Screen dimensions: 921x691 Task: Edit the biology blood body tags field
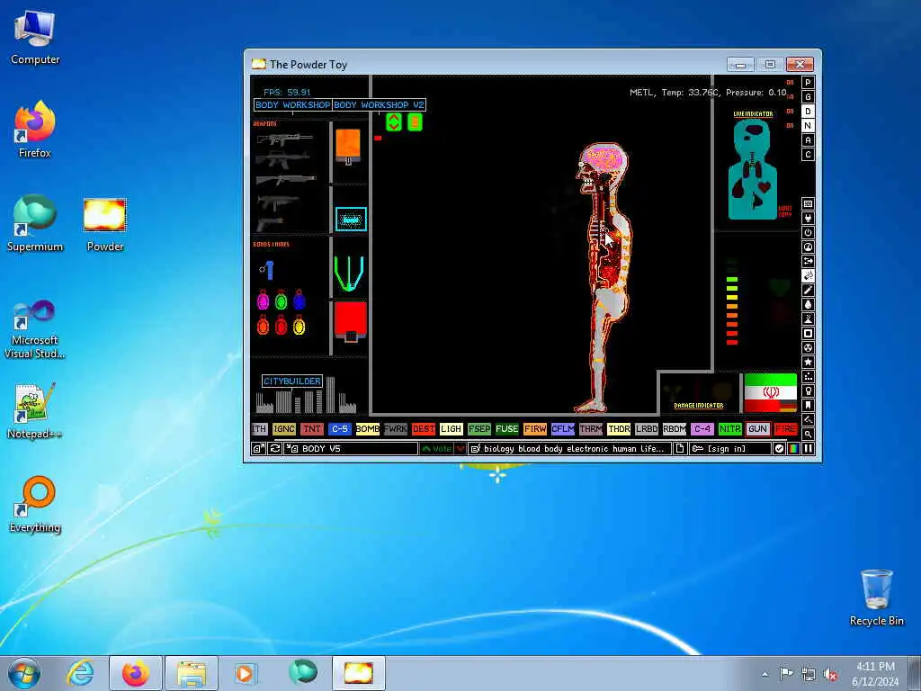(569, 448)
